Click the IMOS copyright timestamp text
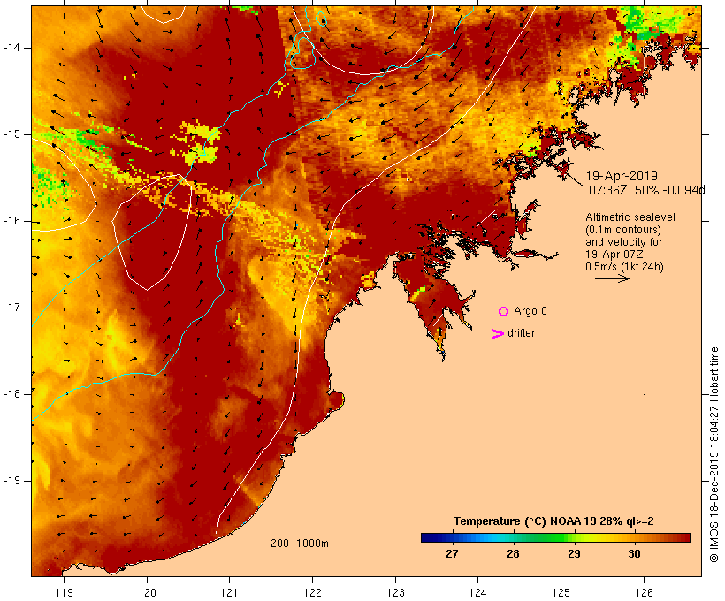 pos(714,454)
